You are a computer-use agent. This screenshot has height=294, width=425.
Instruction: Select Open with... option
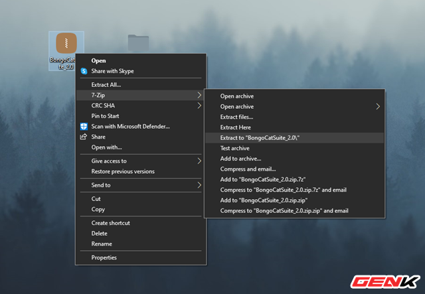tap(141, 147)
